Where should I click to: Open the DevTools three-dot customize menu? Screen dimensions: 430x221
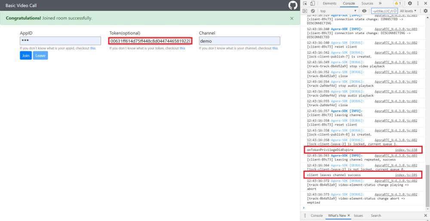(x=418, y=3)
